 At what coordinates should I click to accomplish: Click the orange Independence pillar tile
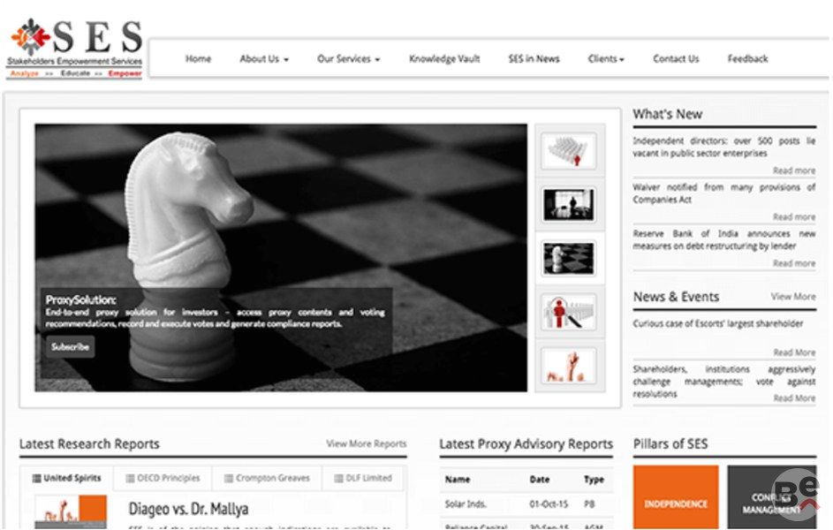676,503
